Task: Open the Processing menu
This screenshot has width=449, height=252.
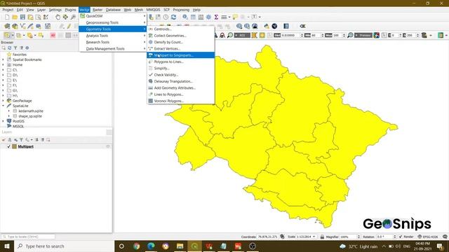Action: point(181,10)
